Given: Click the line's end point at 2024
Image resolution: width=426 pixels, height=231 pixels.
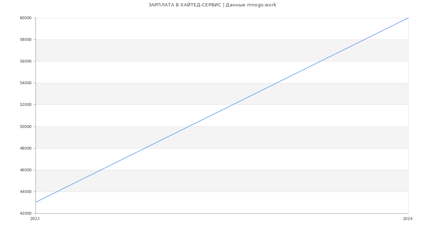Looking at the screenshot, I should [x=408, y=18].
